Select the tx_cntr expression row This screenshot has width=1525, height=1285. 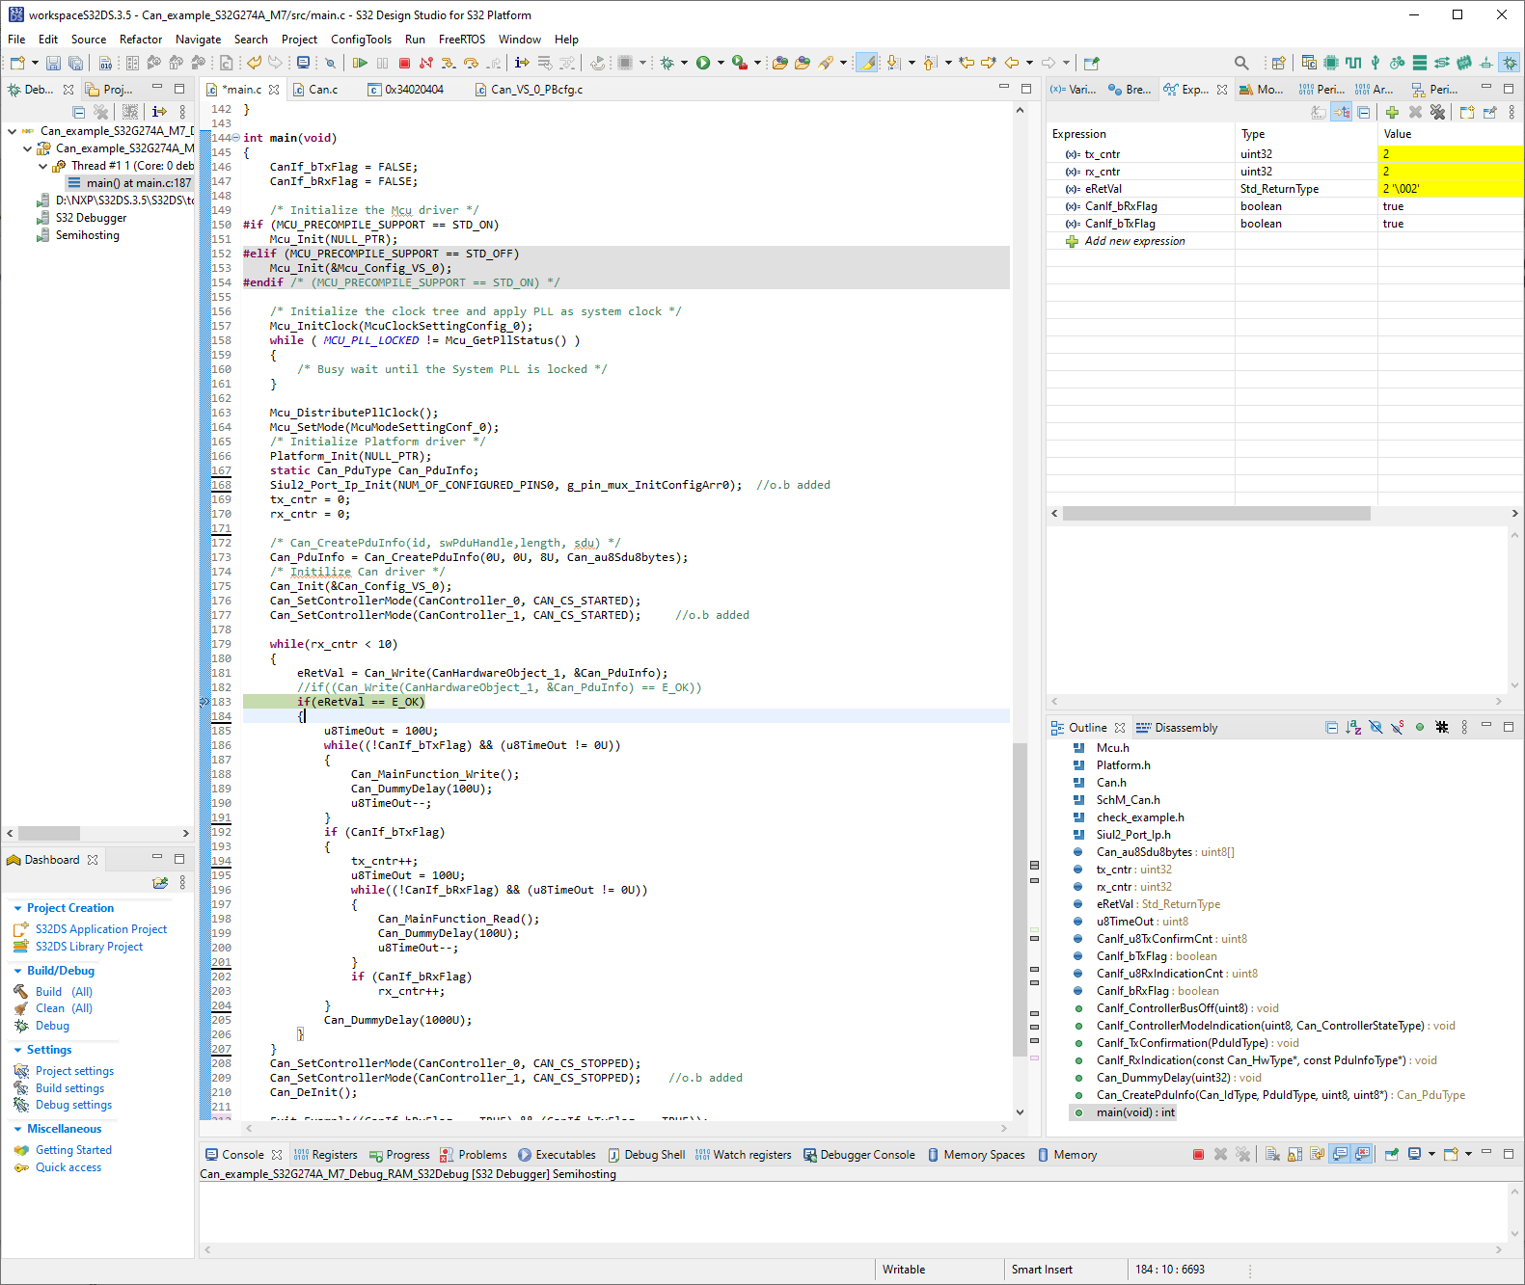pos(1102,154)
